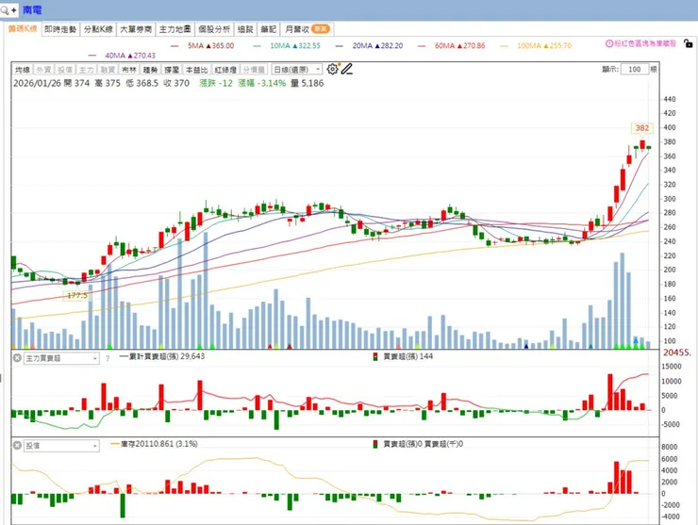This screenshot has height=525, width=698.
Task: Switch to 即時走勢 tab
Action: coord(60,29)
